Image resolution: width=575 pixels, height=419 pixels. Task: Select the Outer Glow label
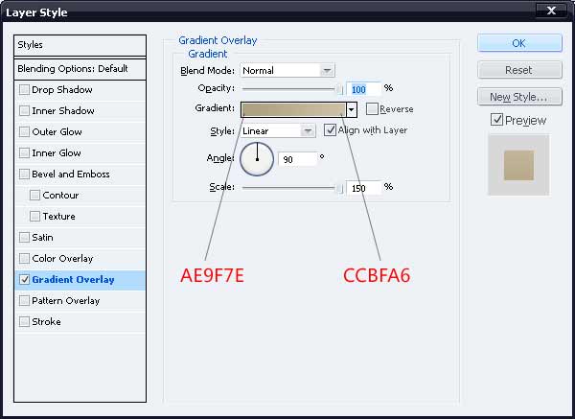(57, 131)
